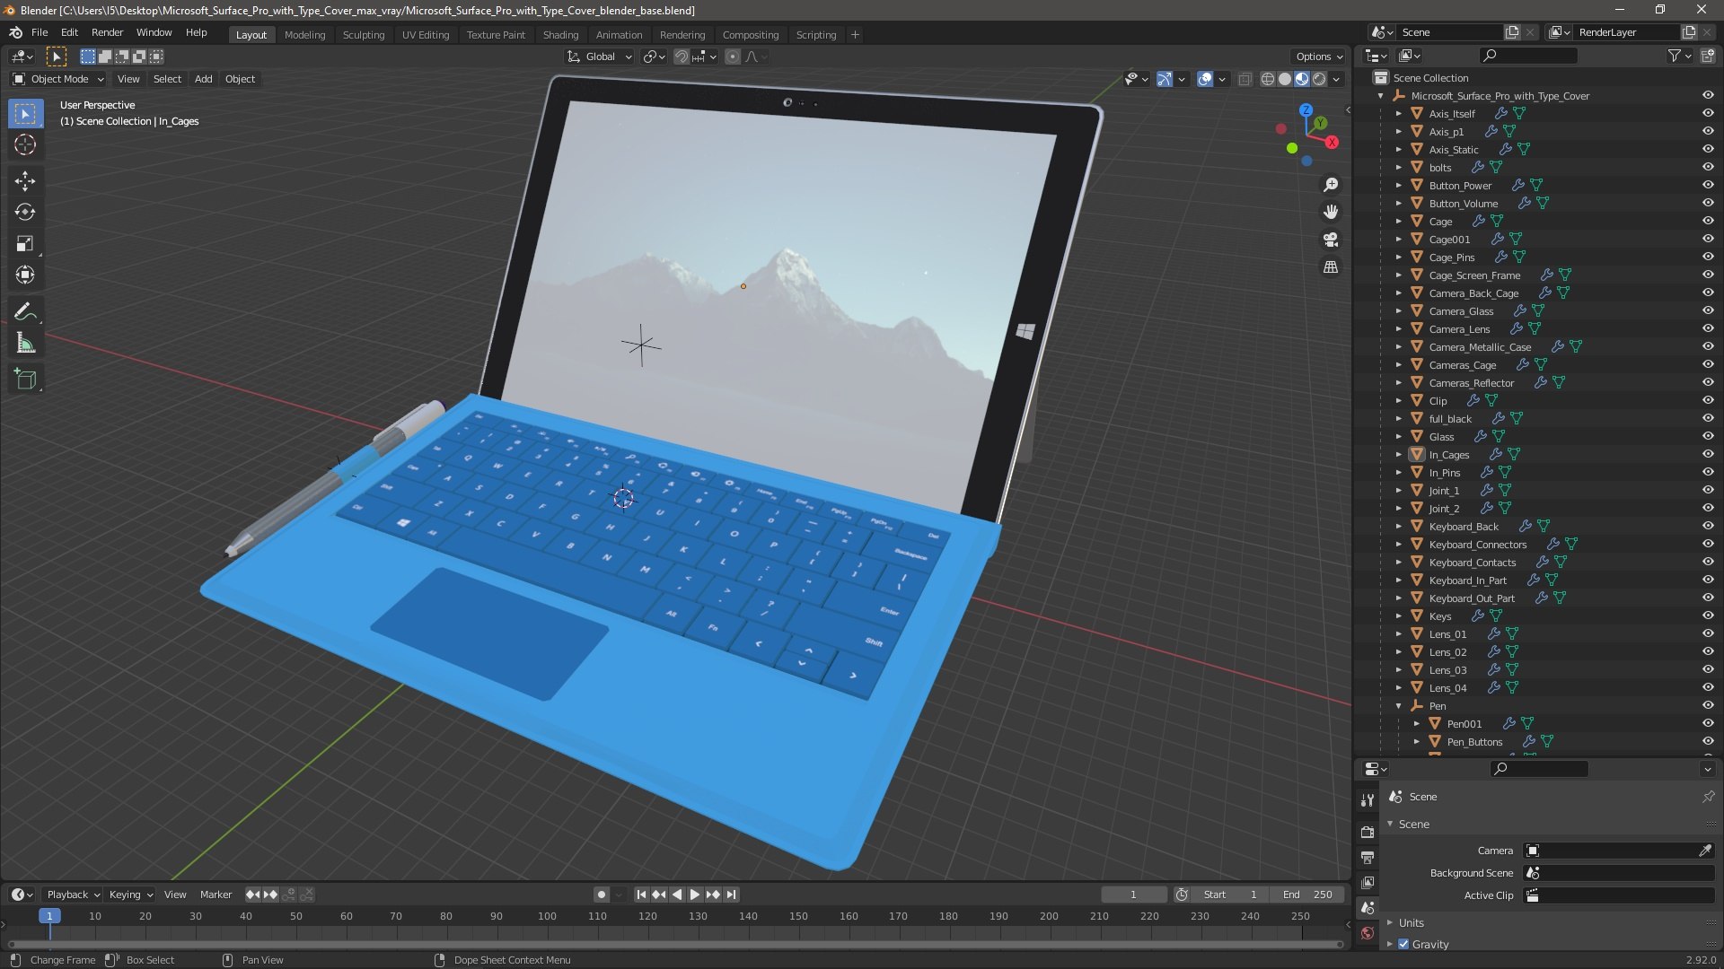Activate the Move tool
This screenshot has width=1724, height=969.
pos(25,181)
